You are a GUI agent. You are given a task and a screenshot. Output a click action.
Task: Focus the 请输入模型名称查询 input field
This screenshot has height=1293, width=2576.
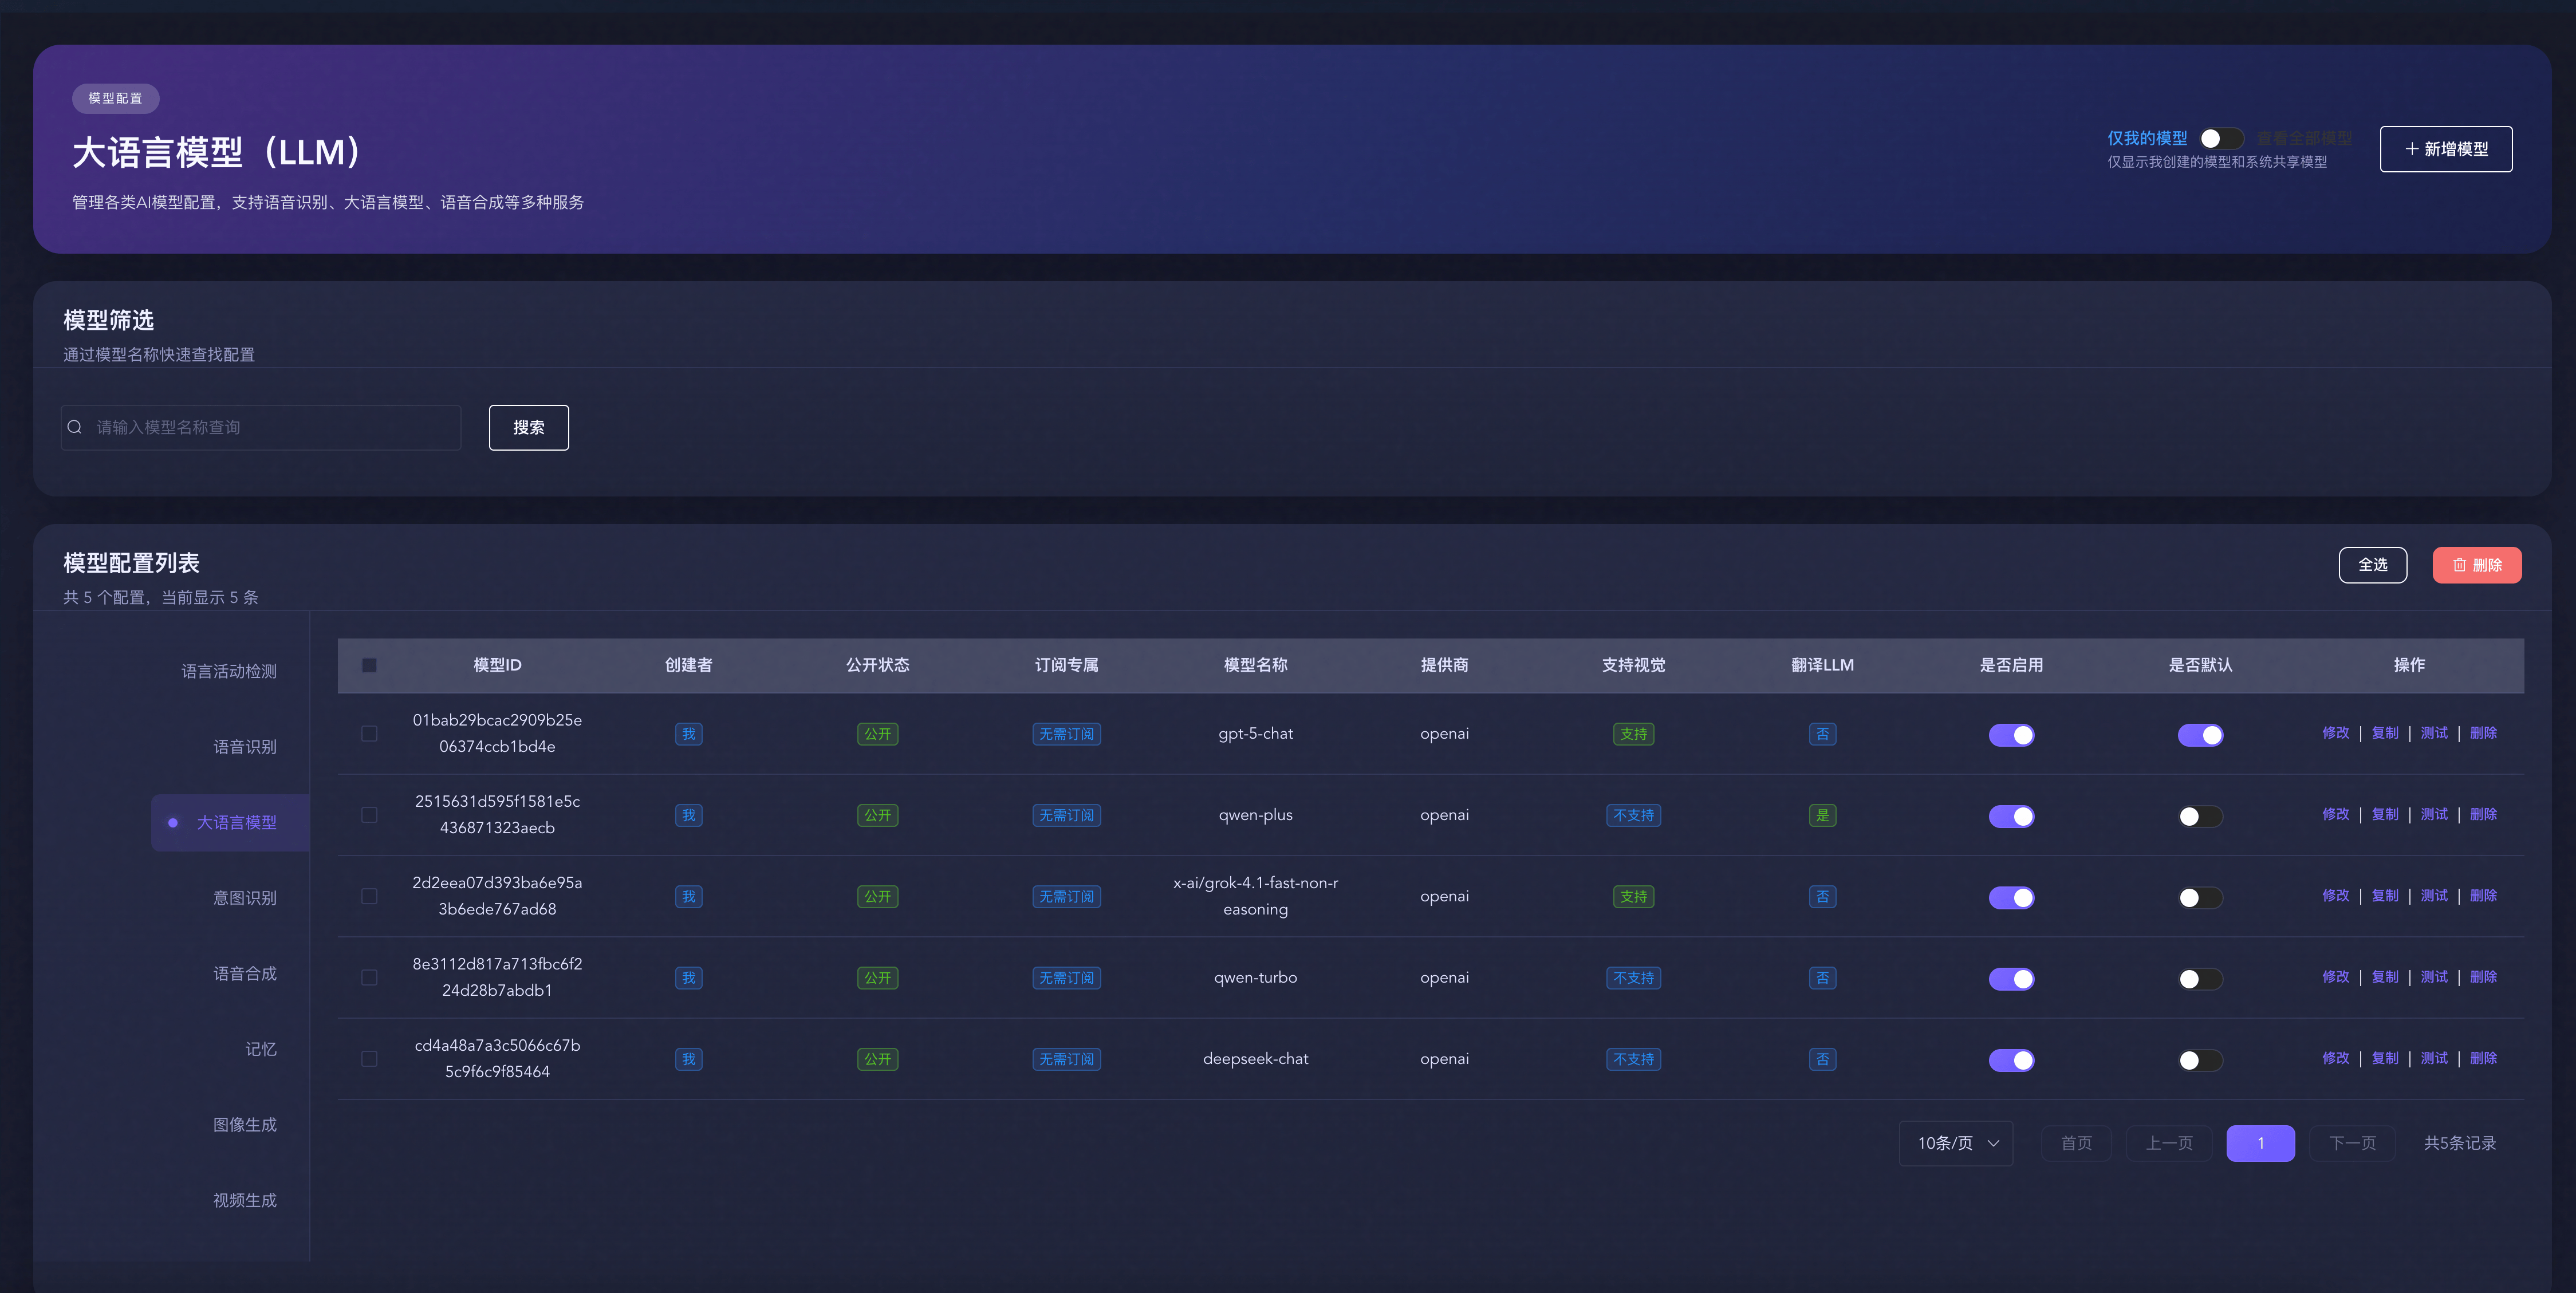pyautogui.click(x=270, y=427)
